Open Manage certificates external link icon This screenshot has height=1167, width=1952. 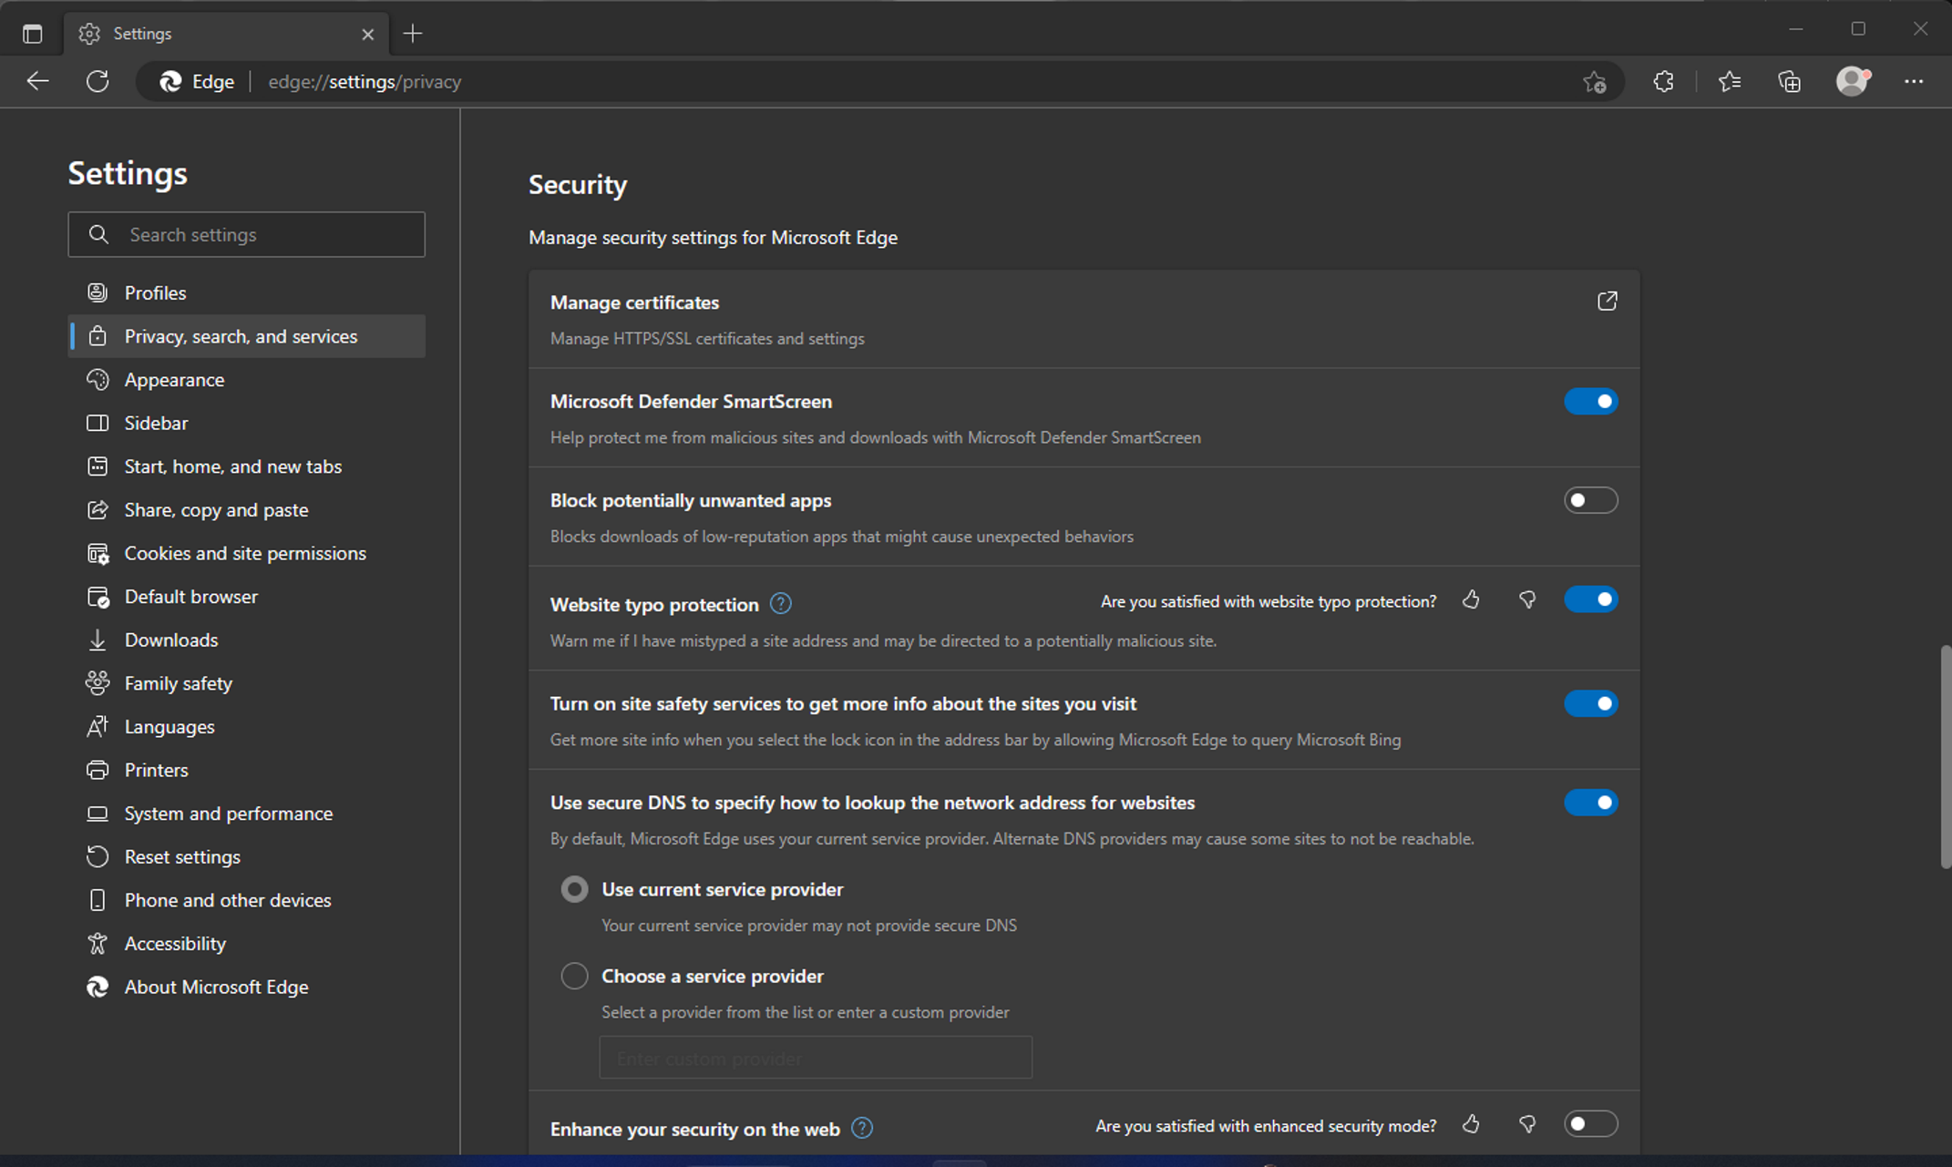(1607, 302)
